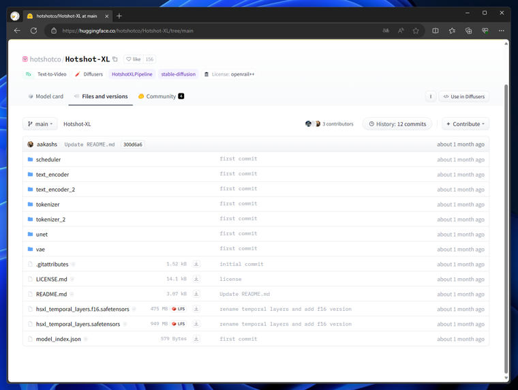Open the vae folder

click(x=40, y=249)
